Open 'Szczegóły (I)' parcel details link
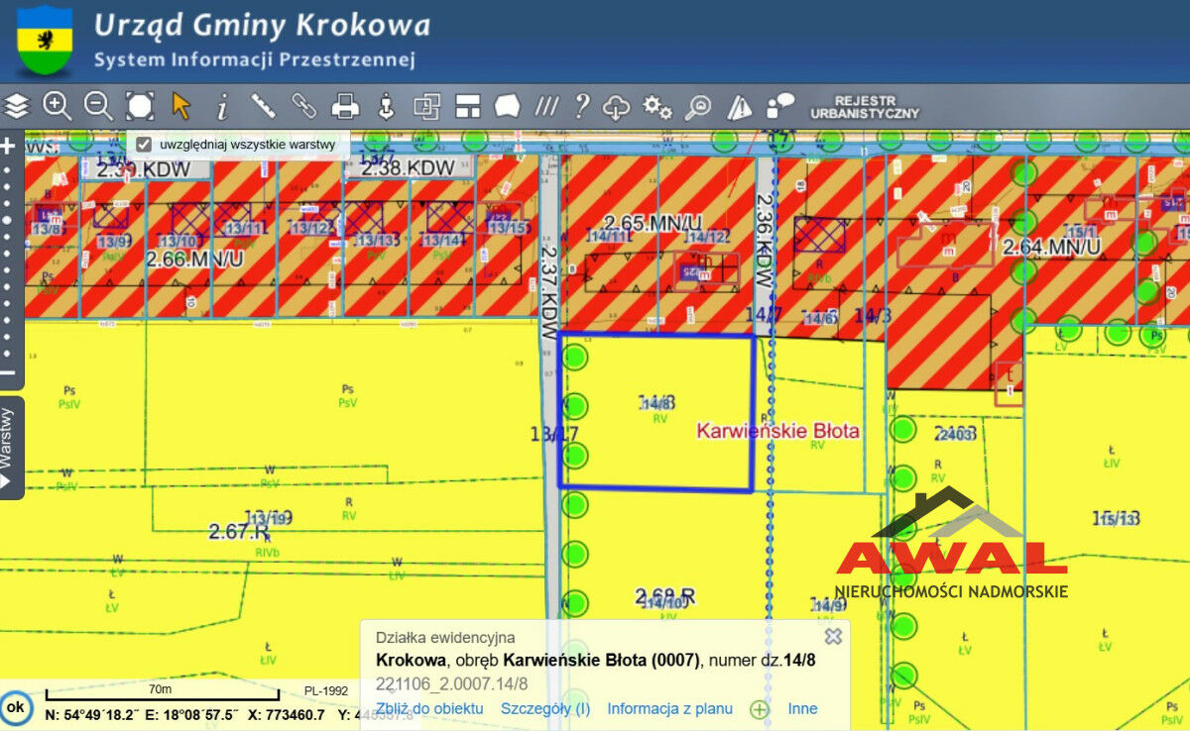The height and width of the screenshot is (731, 1190). click(545, 709)
